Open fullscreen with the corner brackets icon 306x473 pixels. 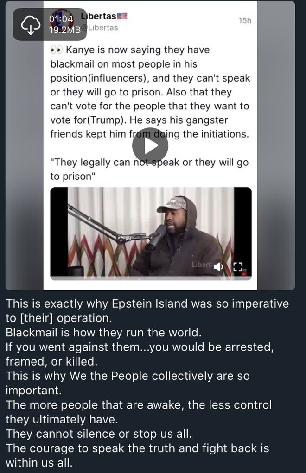tap(238, 266)
